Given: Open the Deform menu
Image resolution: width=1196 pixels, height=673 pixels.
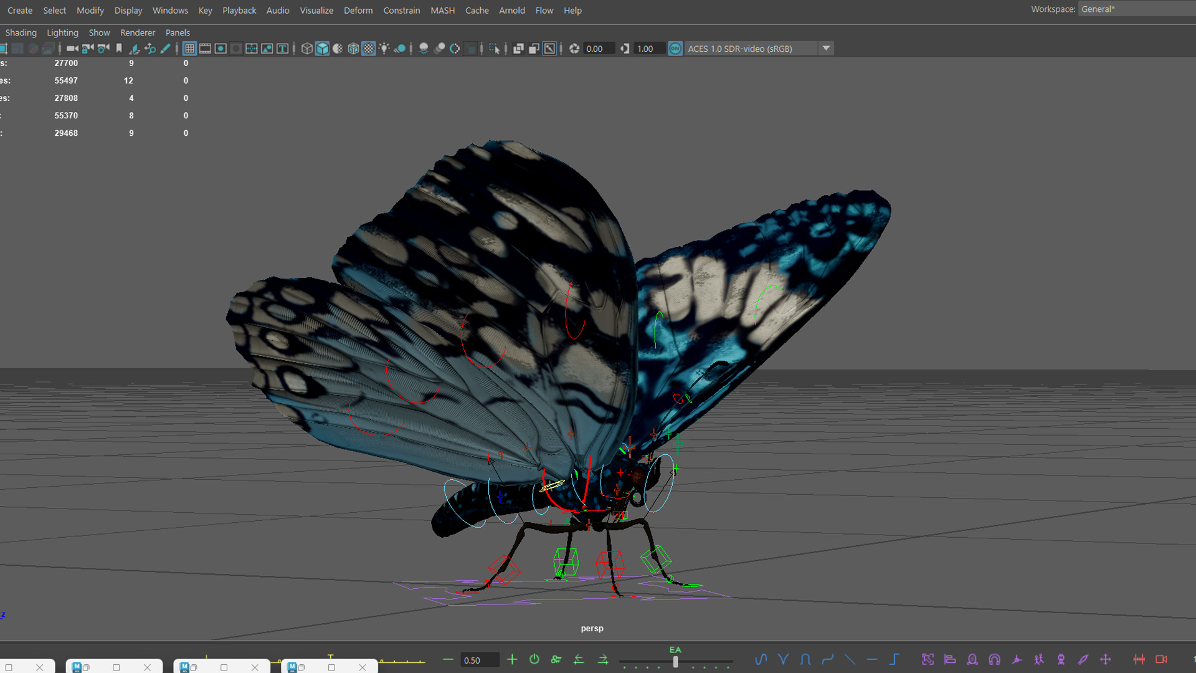Looking at the screenshot, I should [x=358, y=11].
